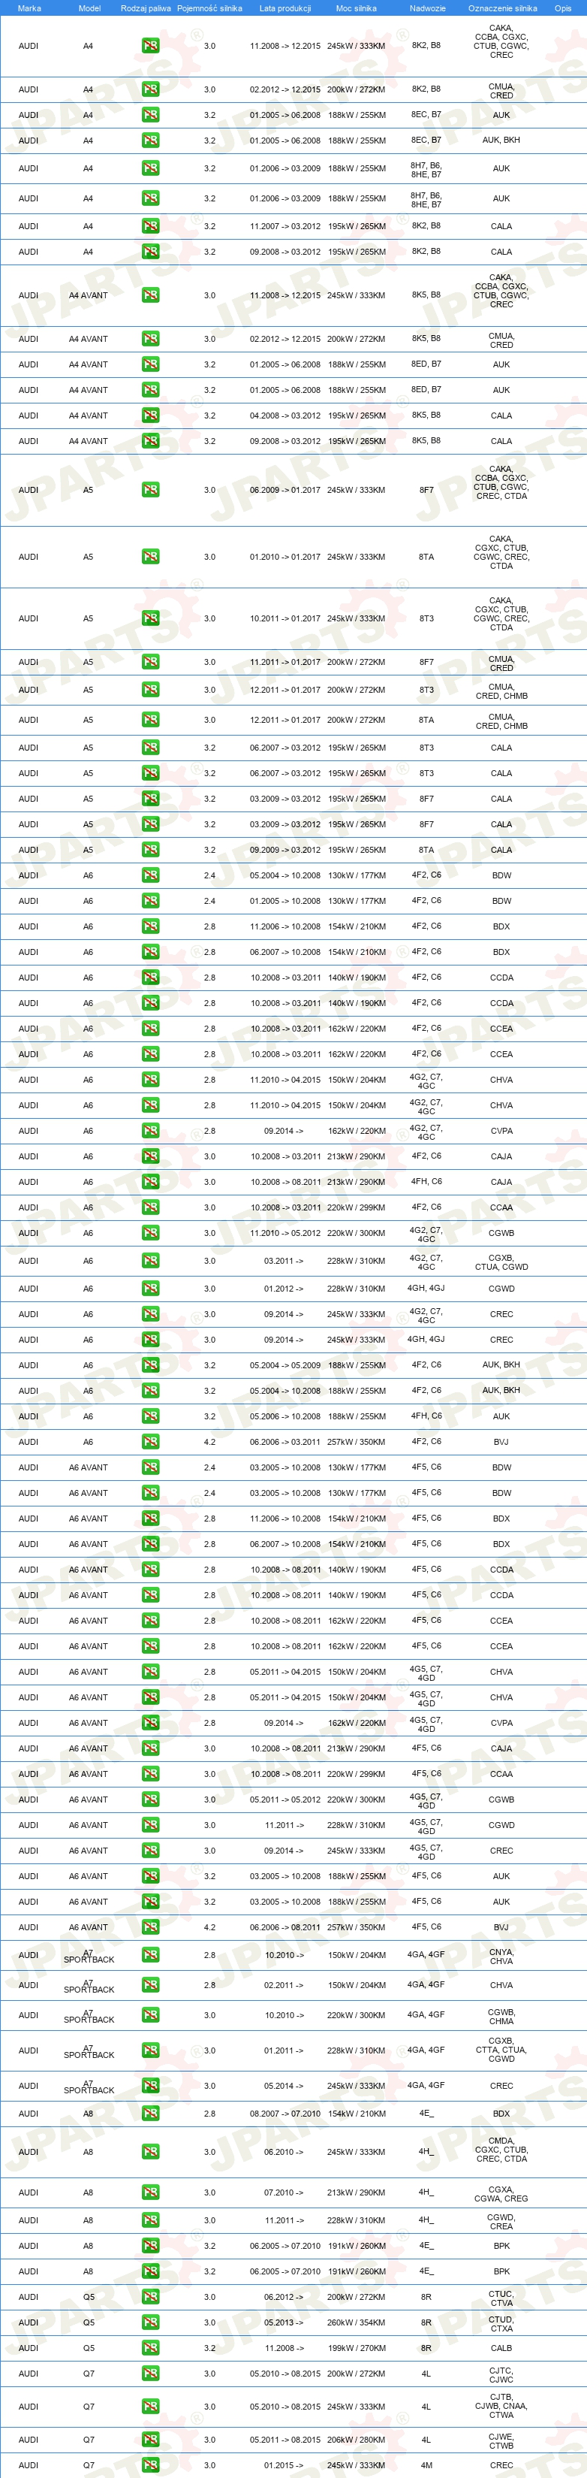Select production dates '08.2007 -> 07.2010'
The width and height of the screenshot is (587, 2478).
coord(285,2114)
